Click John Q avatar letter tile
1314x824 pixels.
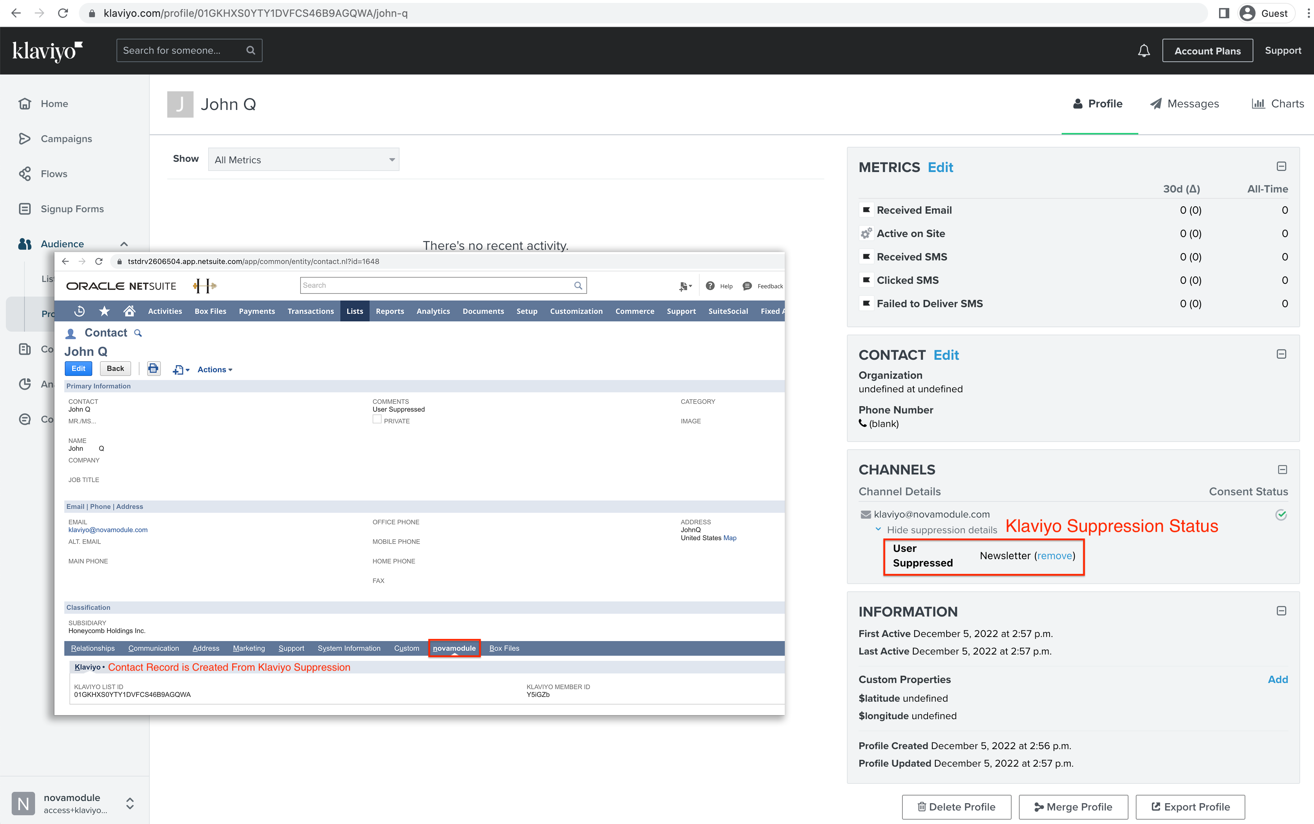[x=180, y=104]
